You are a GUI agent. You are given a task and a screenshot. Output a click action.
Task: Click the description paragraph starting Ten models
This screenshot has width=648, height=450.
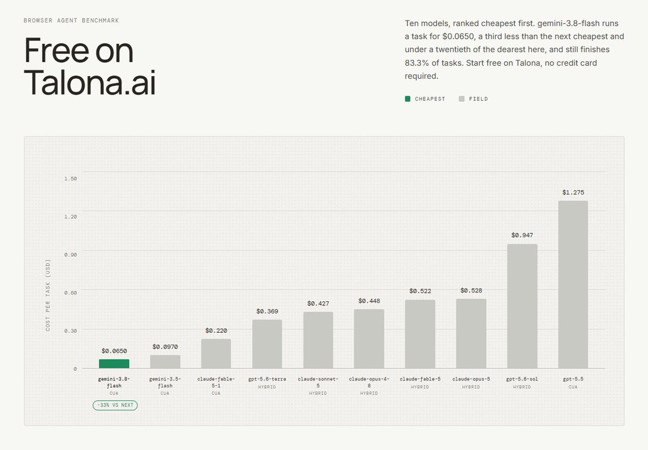[515, 50]
